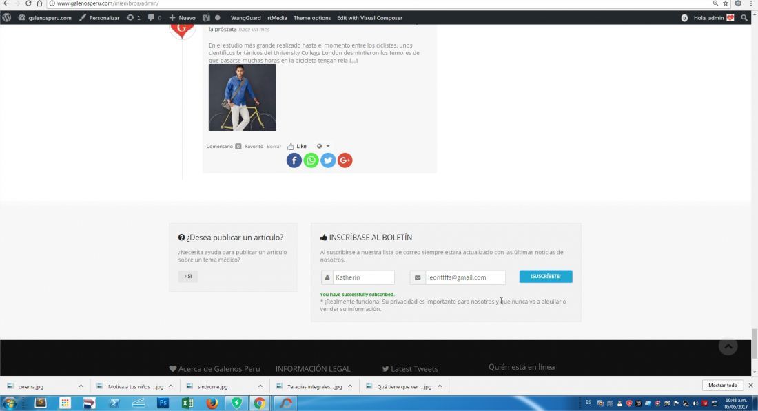Reload the page
This screenshot has height=411, width=758.
pyautogui.click(x=28, y=3)
